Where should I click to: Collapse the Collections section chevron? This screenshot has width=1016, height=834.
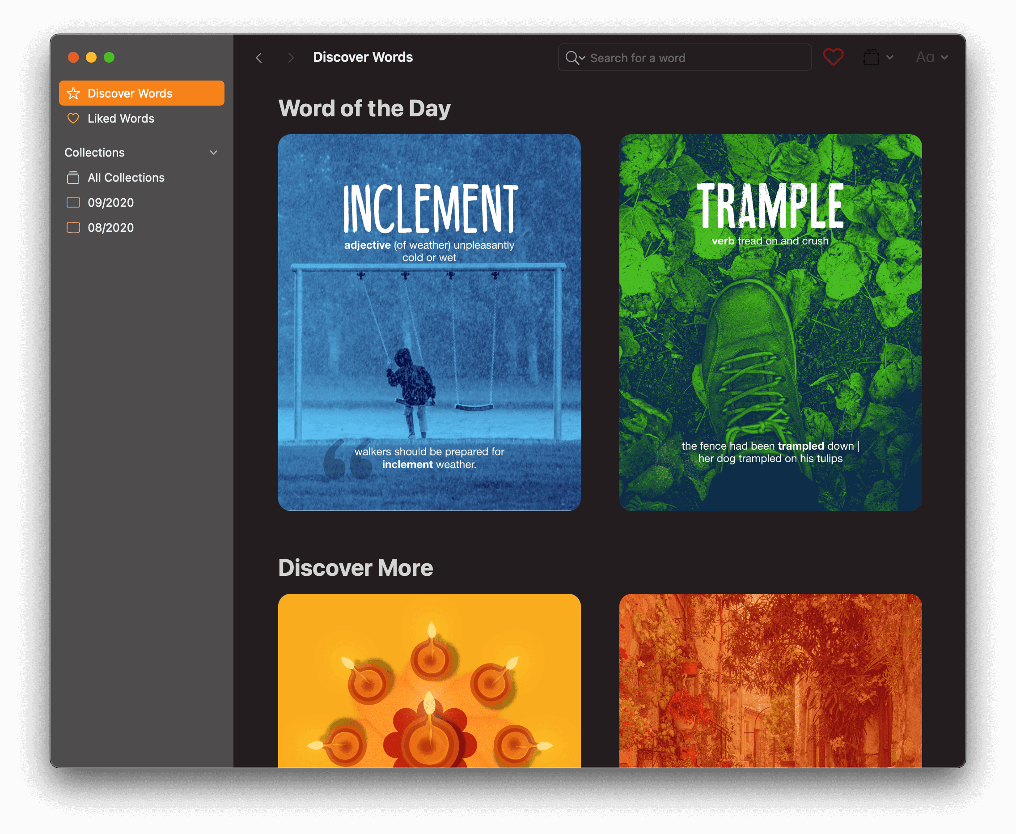click(214, 152)
